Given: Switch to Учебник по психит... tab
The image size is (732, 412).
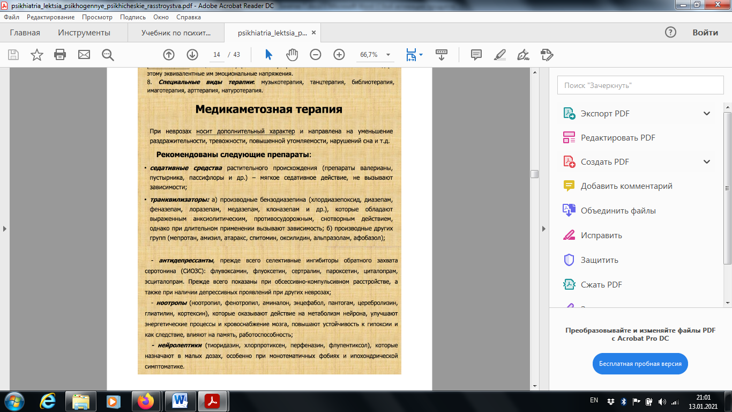Looking at the screenshot, I should point(176,33).
